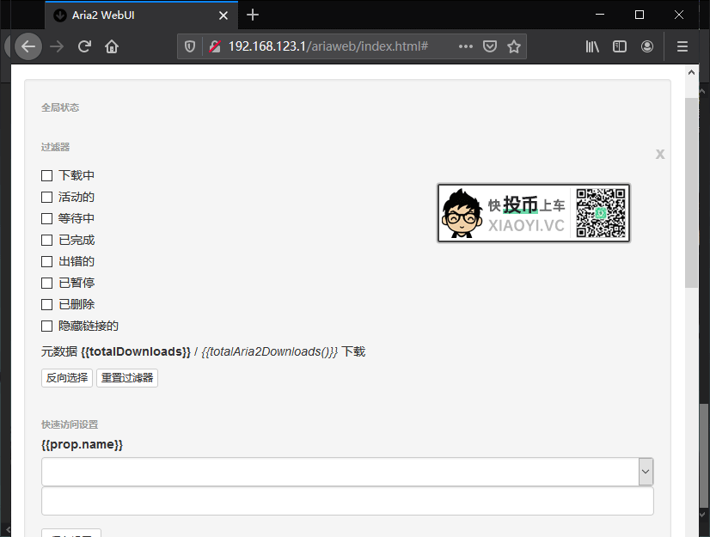Check the 隐藏链接的 option
The image size is (710, 537).
47,326
